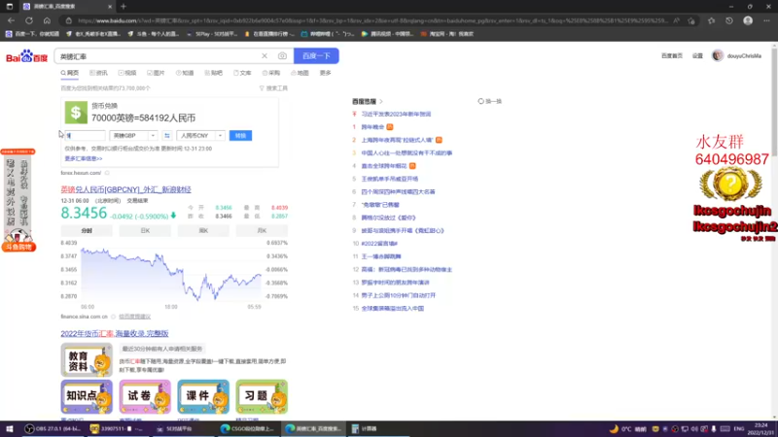
Task: Click the browser home icon
Action: [x=47, y=20]
